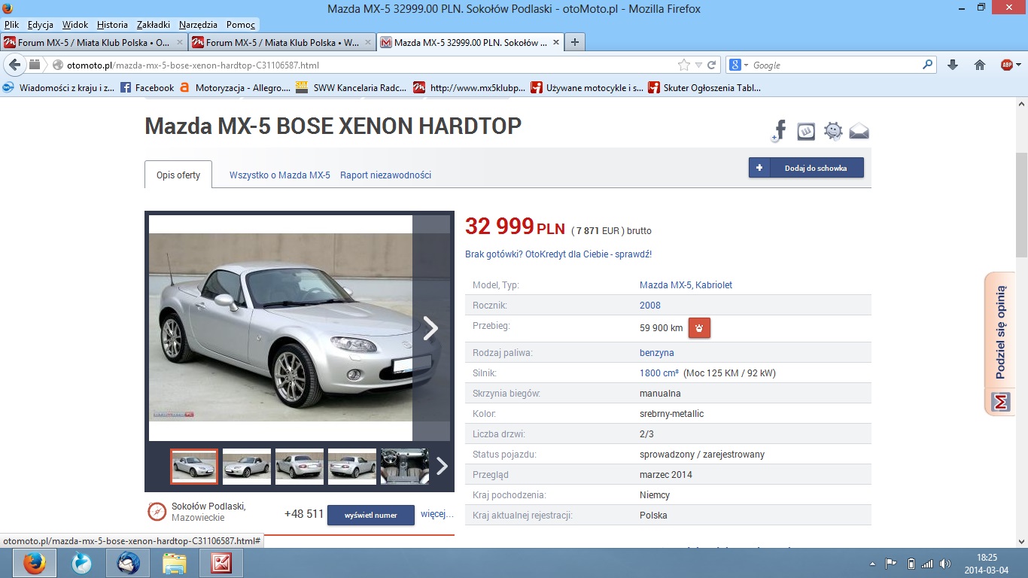The image size is (1028, 578).
Task: Share the offer via the Wykop icon
Action: click(x=806, y=132)
